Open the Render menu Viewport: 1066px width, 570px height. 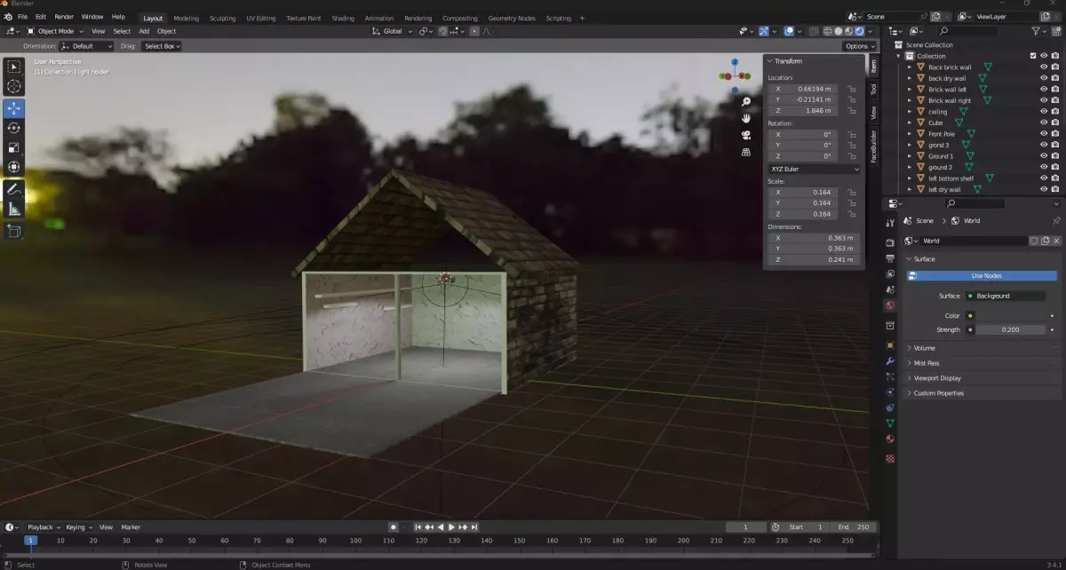pos(64,17)
